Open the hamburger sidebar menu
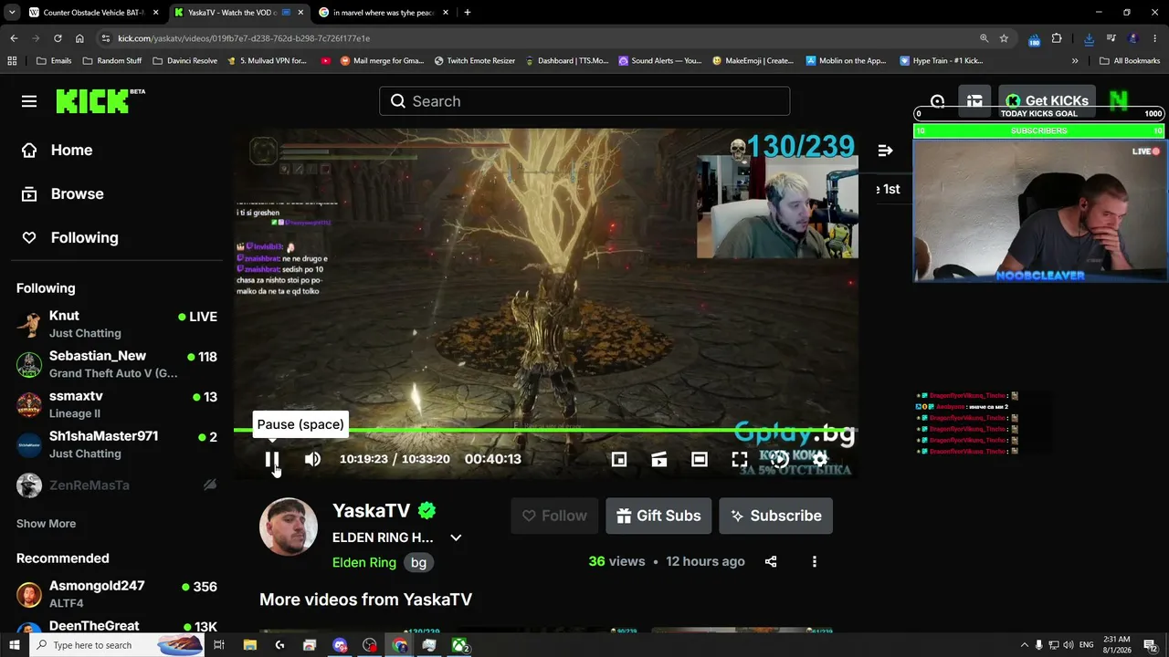 pyautogui.click(x=29, y=101)
